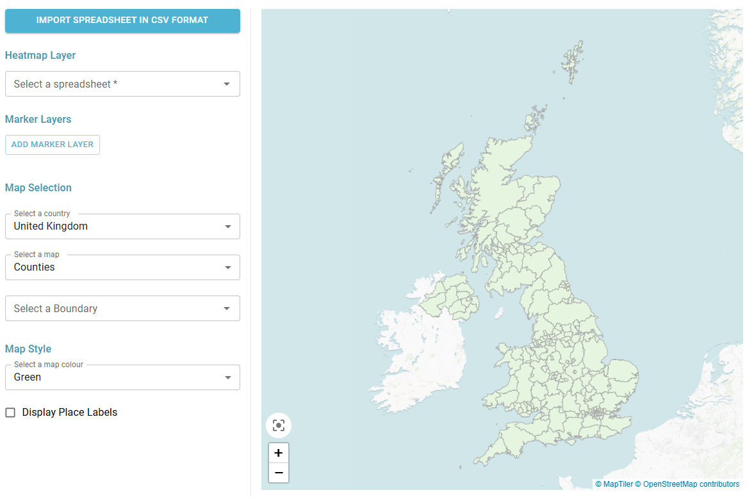The image size is (754, 497).
Task: Click inside the United Kingdom country field
Action: click(96, 226)
